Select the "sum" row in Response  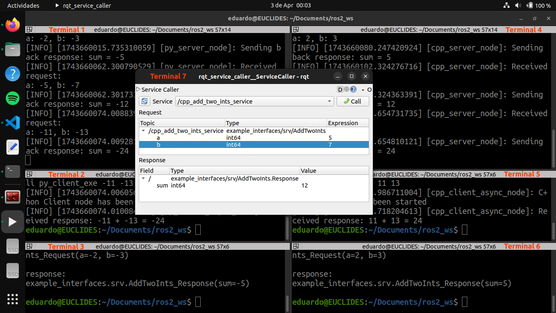(x=254, y=185)
